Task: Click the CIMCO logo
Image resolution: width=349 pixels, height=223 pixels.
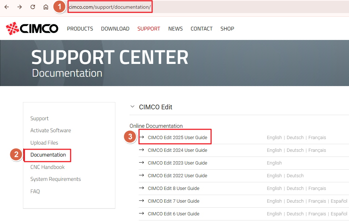Action: tap(32, 28)
